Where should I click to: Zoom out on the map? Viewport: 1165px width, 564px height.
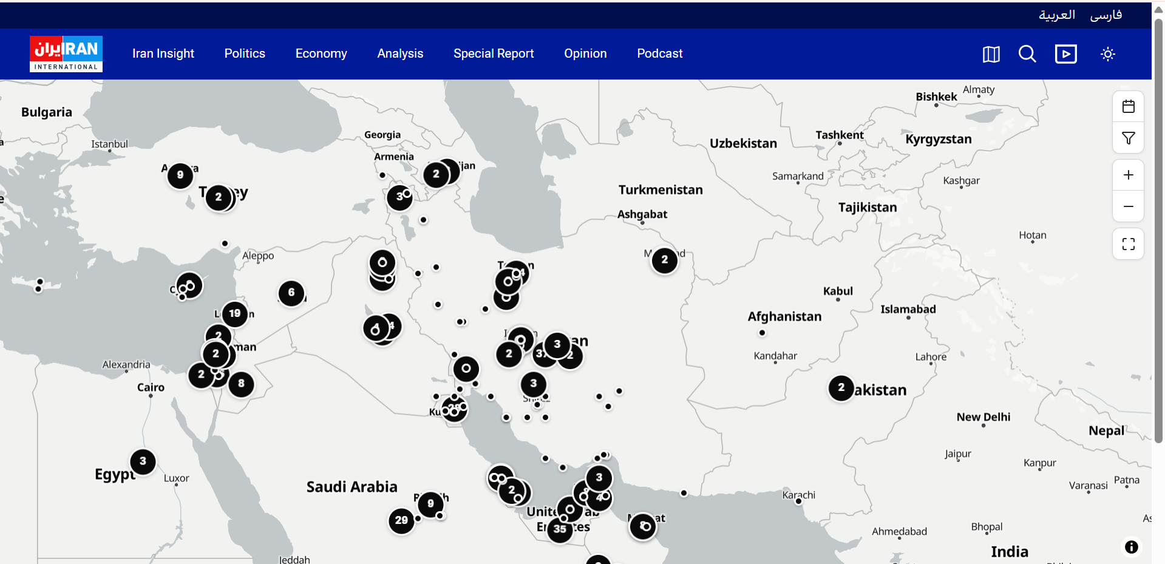pyautogui.click(x=1129, y=206)
